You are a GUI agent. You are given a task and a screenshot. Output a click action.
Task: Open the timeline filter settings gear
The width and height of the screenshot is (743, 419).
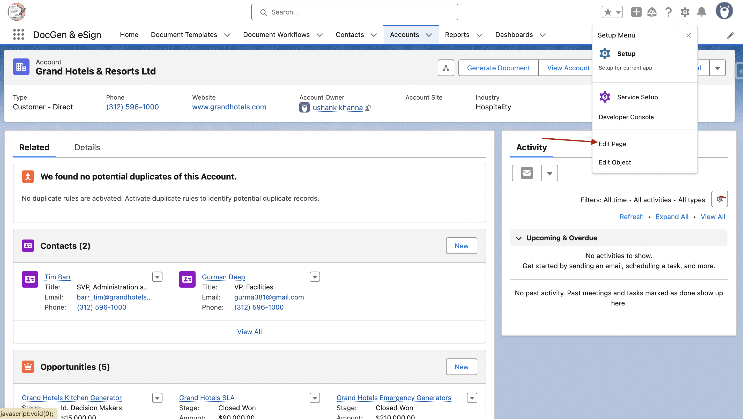pos(719,199)
